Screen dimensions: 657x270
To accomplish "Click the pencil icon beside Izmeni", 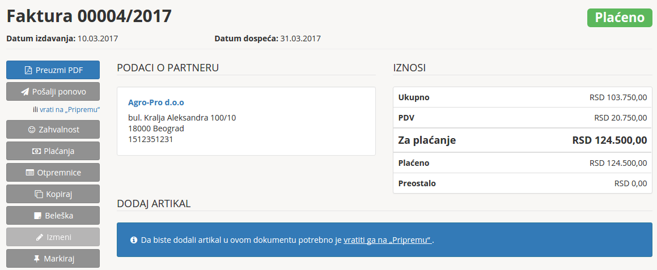I will point(39,237).
